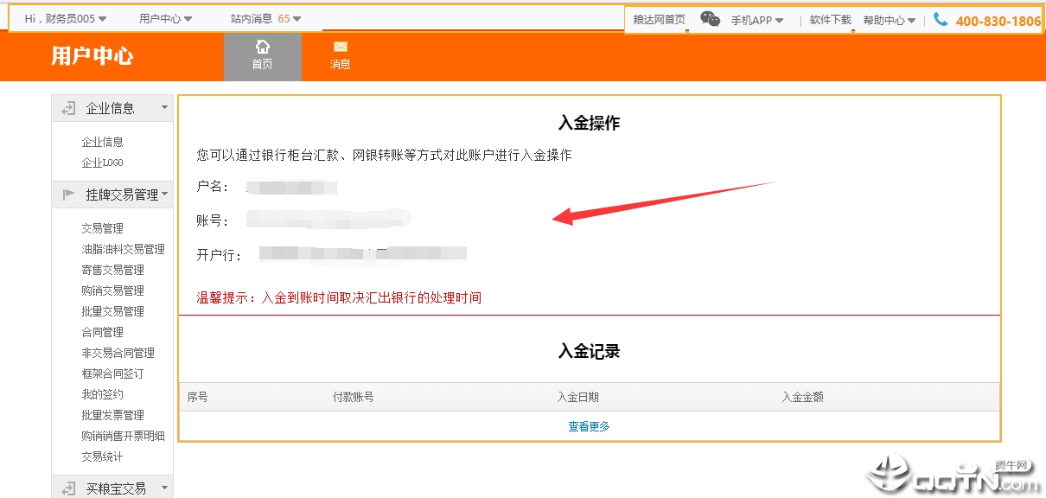Click the home icon in the orange header

263,47
